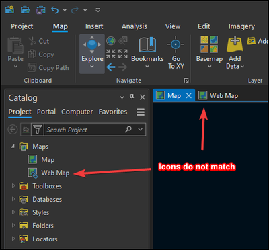Click the Fixed Zoom Out arrows icon
Image resolution: width=269 pixels, height=250 pixels.
coord(123,54)
